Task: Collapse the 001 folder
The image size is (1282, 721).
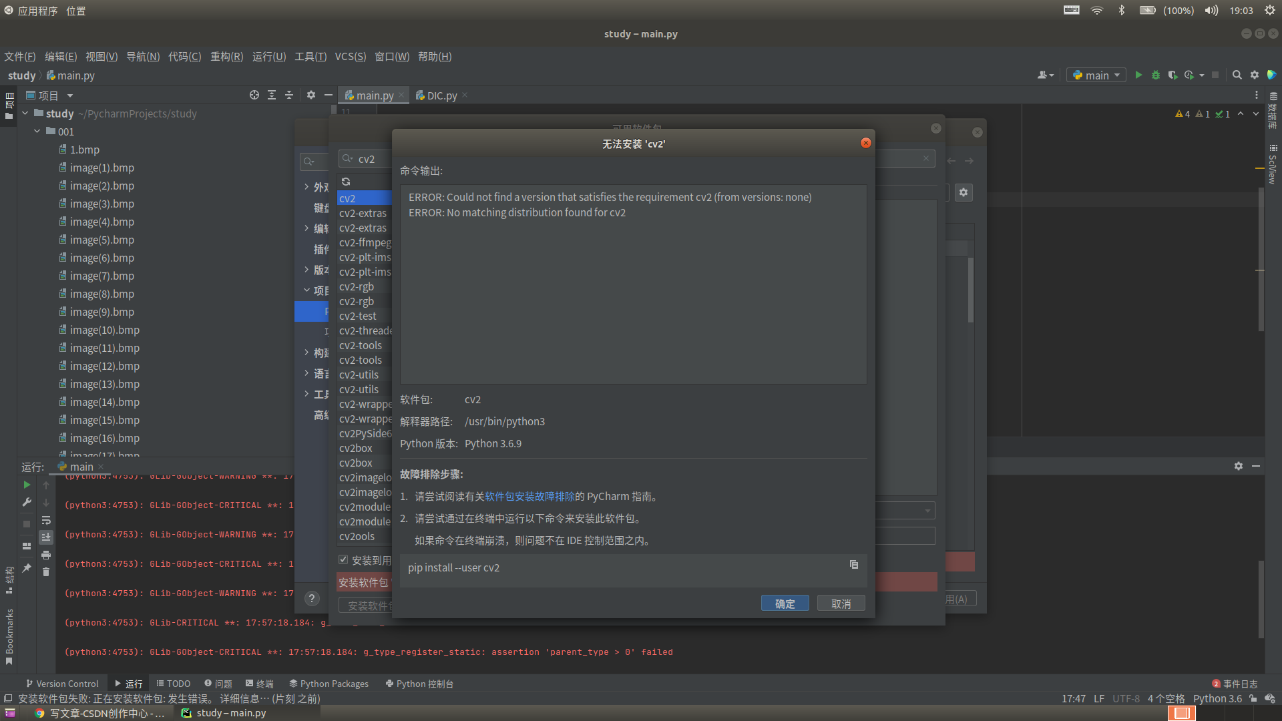Action: [x=37, y=132]
